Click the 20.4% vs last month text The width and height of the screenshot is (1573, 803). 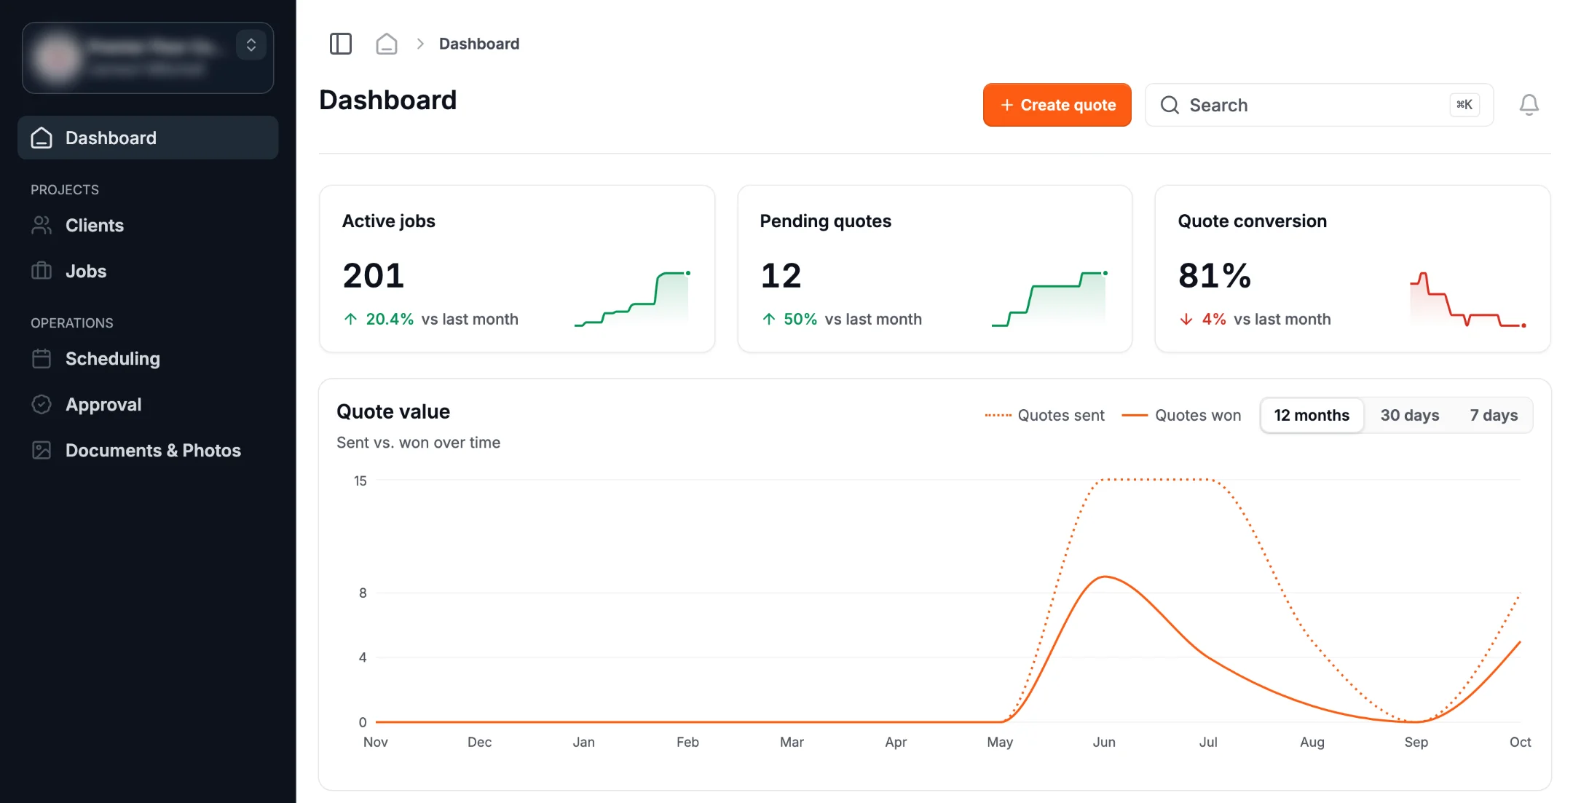(x=431, y=319)
